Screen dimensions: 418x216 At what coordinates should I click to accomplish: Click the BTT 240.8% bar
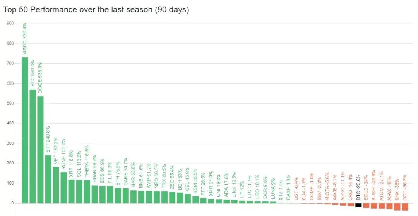(48, 179)
